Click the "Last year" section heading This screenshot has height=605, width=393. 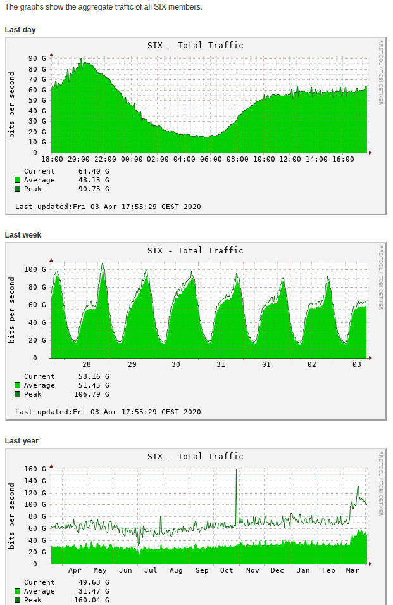tap(22, 441)
